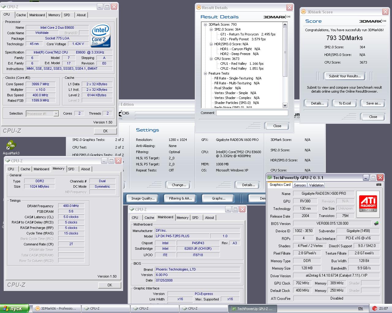The width and height of the screenshot is (392, 313).
Task: Collapse the HDR/SM3.0 Score tree node
Action: [211, 44]
